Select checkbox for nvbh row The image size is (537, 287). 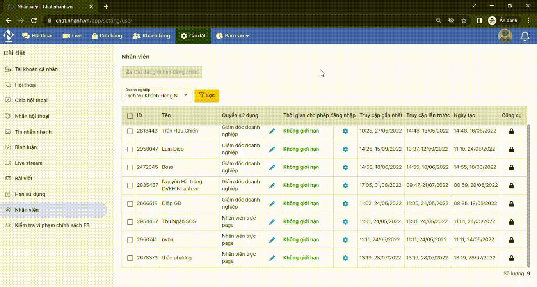pos(130,240)
